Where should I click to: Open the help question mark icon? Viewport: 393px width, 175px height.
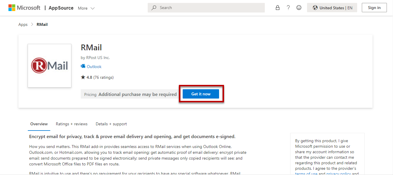pyautogui.click(x=288, y=8)
